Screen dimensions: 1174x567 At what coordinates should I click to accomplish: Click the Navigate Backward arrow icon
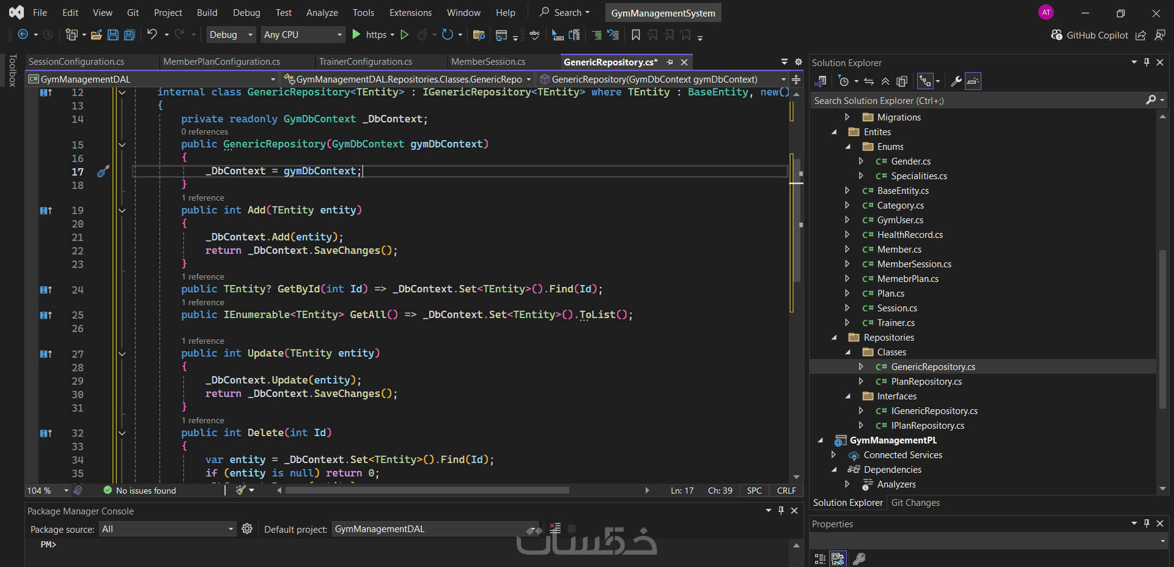point(23,35)
